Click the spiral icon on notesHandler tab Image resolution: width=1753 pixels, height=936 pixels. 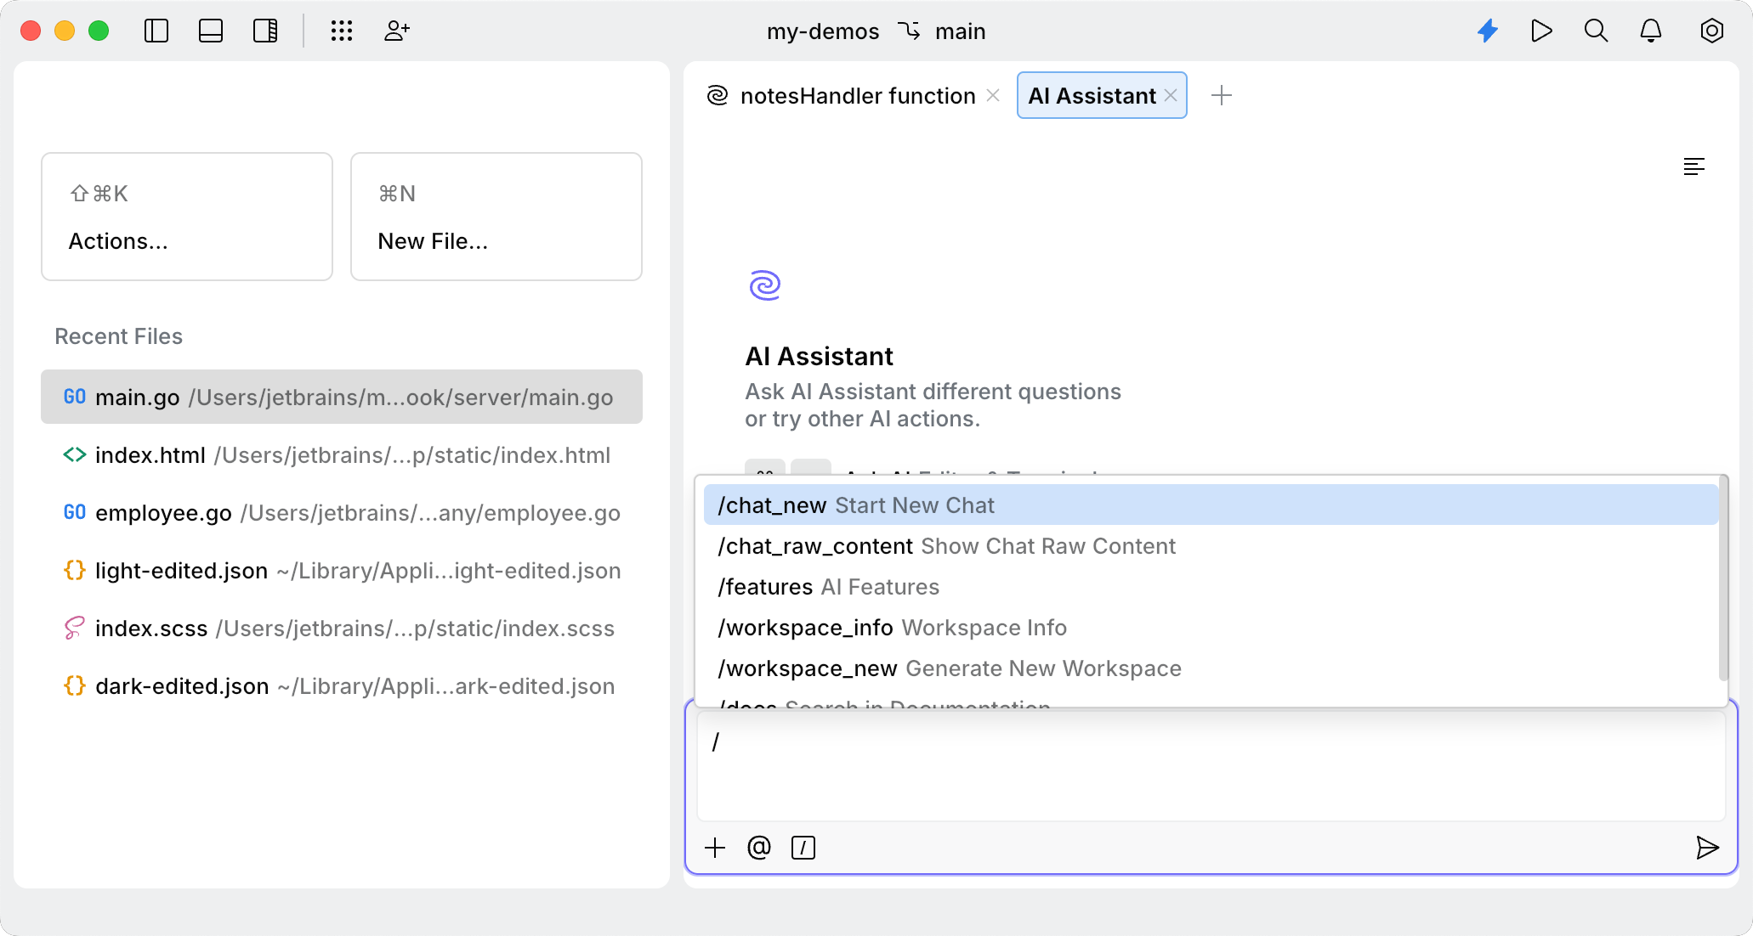pyautogui.click(x=718, y=96)
